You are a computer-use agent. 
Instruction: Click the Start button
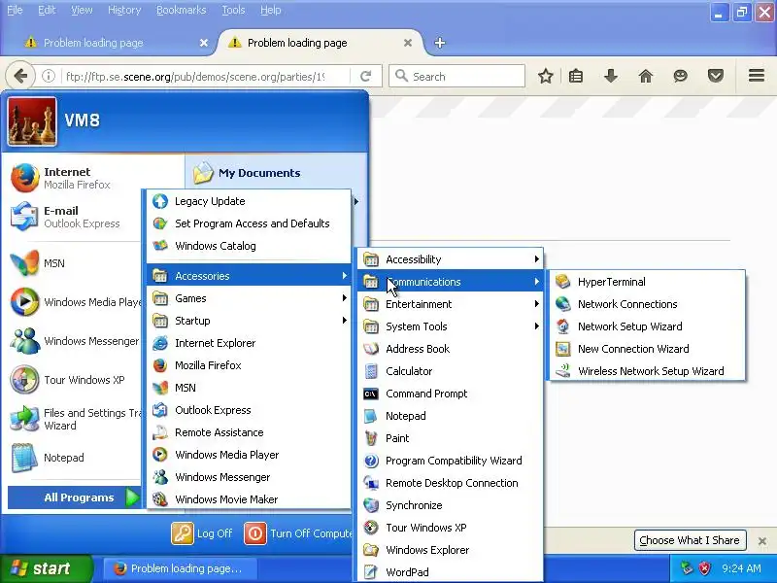tap(46, 568)
